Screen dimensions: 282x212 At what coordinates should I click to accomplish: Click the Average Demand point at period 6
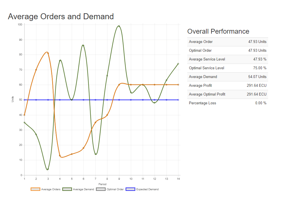point(83,46)
